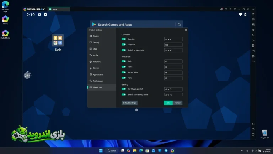Viewport: 273px width, 154px height.
Task: Open the key mapping keyboard icon
Action: click(x=253, y=19)
